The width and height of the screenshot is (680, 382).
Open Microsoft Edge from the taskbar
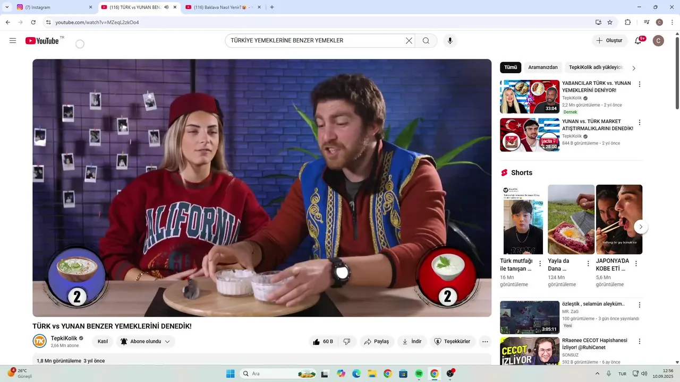click(x=356, y=374)
